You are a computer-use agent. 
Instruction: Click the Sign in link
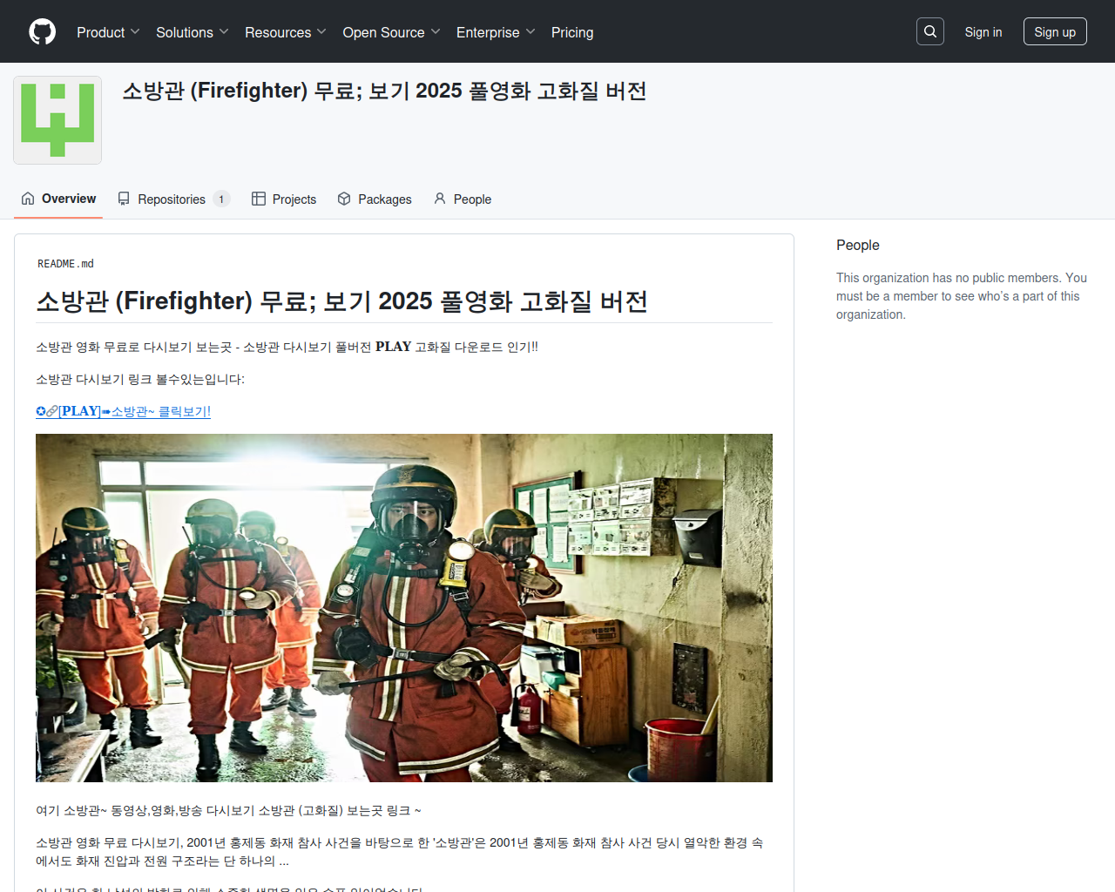[x=983, y=32]
